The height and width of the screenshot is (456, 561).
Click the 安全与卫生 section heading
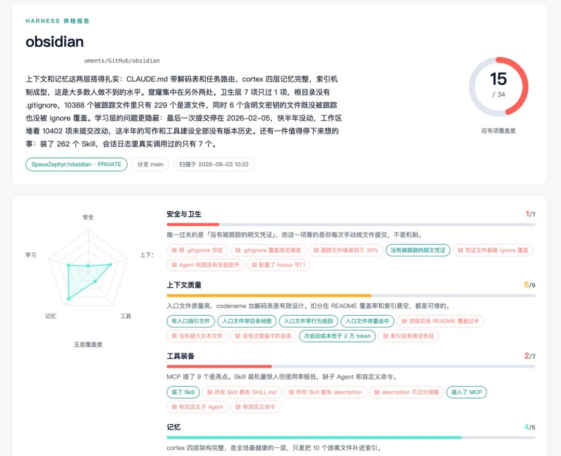184,214
